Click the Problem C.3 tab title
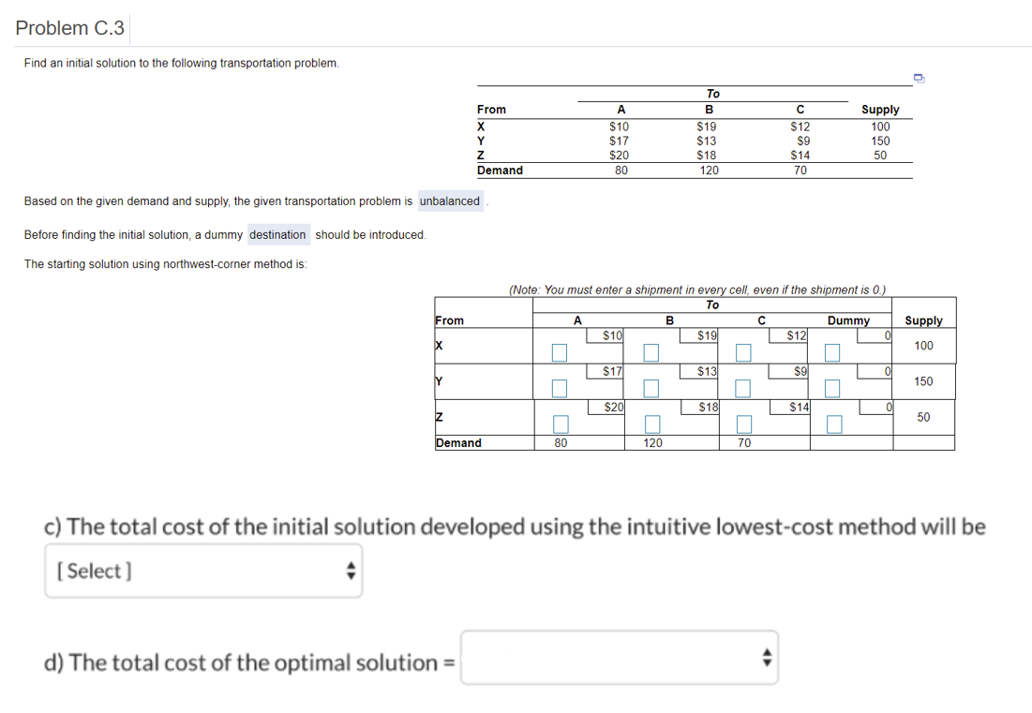This screenshot has width=1032, height=713. [70, 27]
